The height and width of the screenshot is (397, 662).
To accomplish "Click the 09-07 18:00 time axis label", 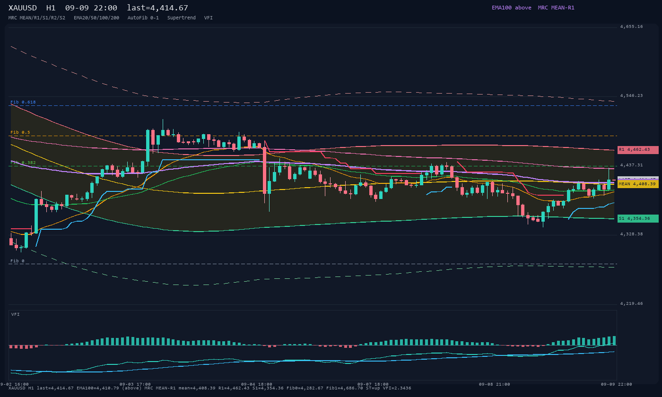I will (373, 384).
